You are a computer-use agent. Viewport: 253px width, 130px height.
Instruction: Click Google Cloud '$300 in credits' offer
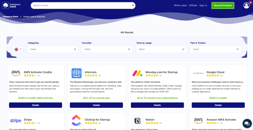click(218, 98)
